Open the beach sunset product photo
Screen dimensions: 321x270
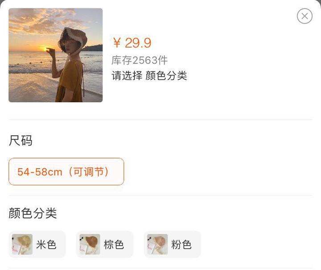(55, 55)
